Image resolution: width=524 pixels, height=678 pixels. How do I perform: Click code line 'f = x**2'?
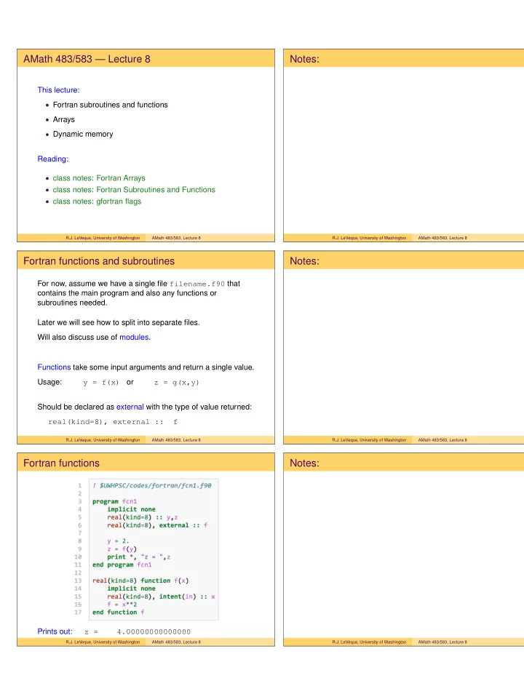(x=122, y=605)
